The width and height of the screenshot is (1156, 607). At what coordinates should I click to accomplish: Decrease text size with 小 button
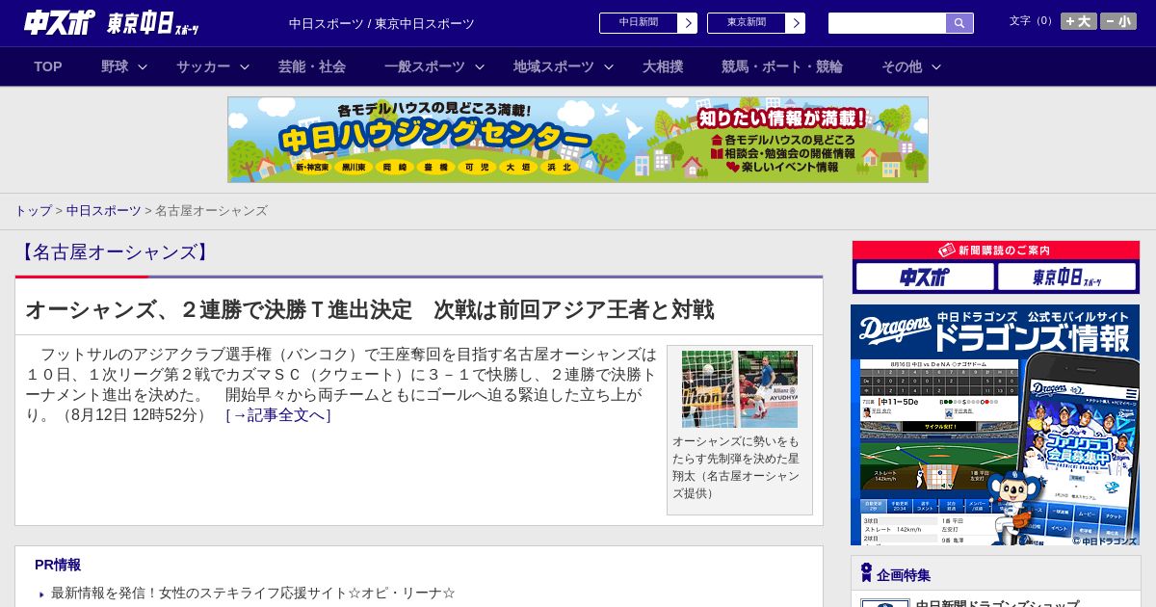1118,21
